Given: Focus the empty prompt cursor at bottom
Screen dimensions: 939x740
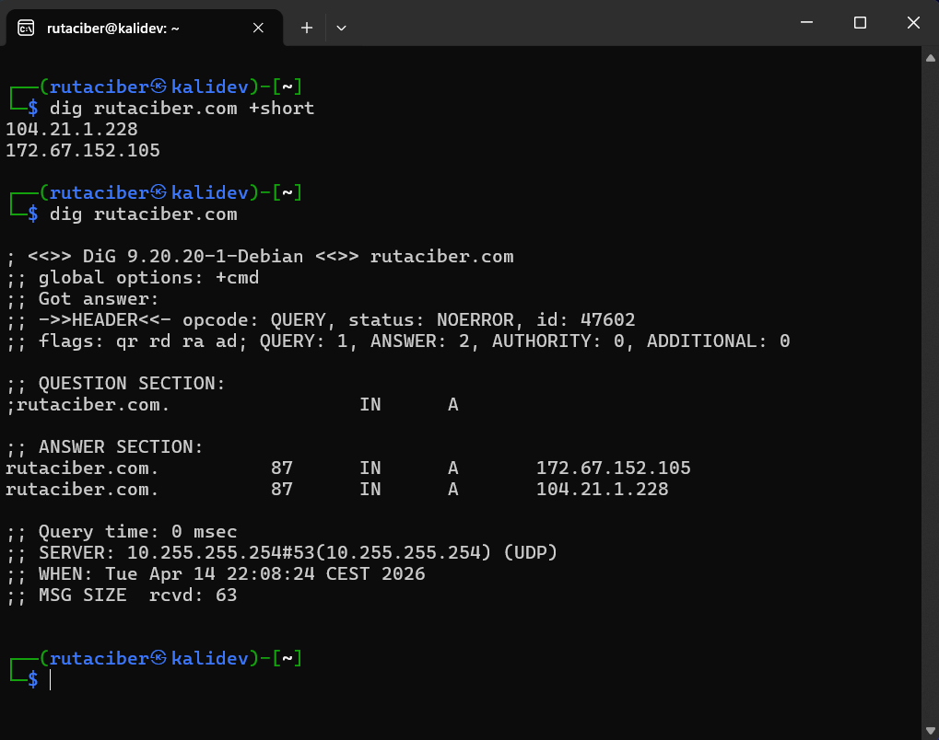Looking at the screenshot, I should [x=52, y=680].
